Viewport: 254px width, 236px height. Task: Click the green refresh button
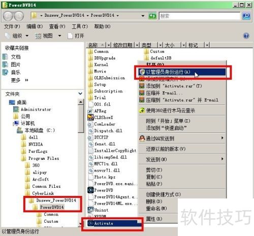(152, 16)
